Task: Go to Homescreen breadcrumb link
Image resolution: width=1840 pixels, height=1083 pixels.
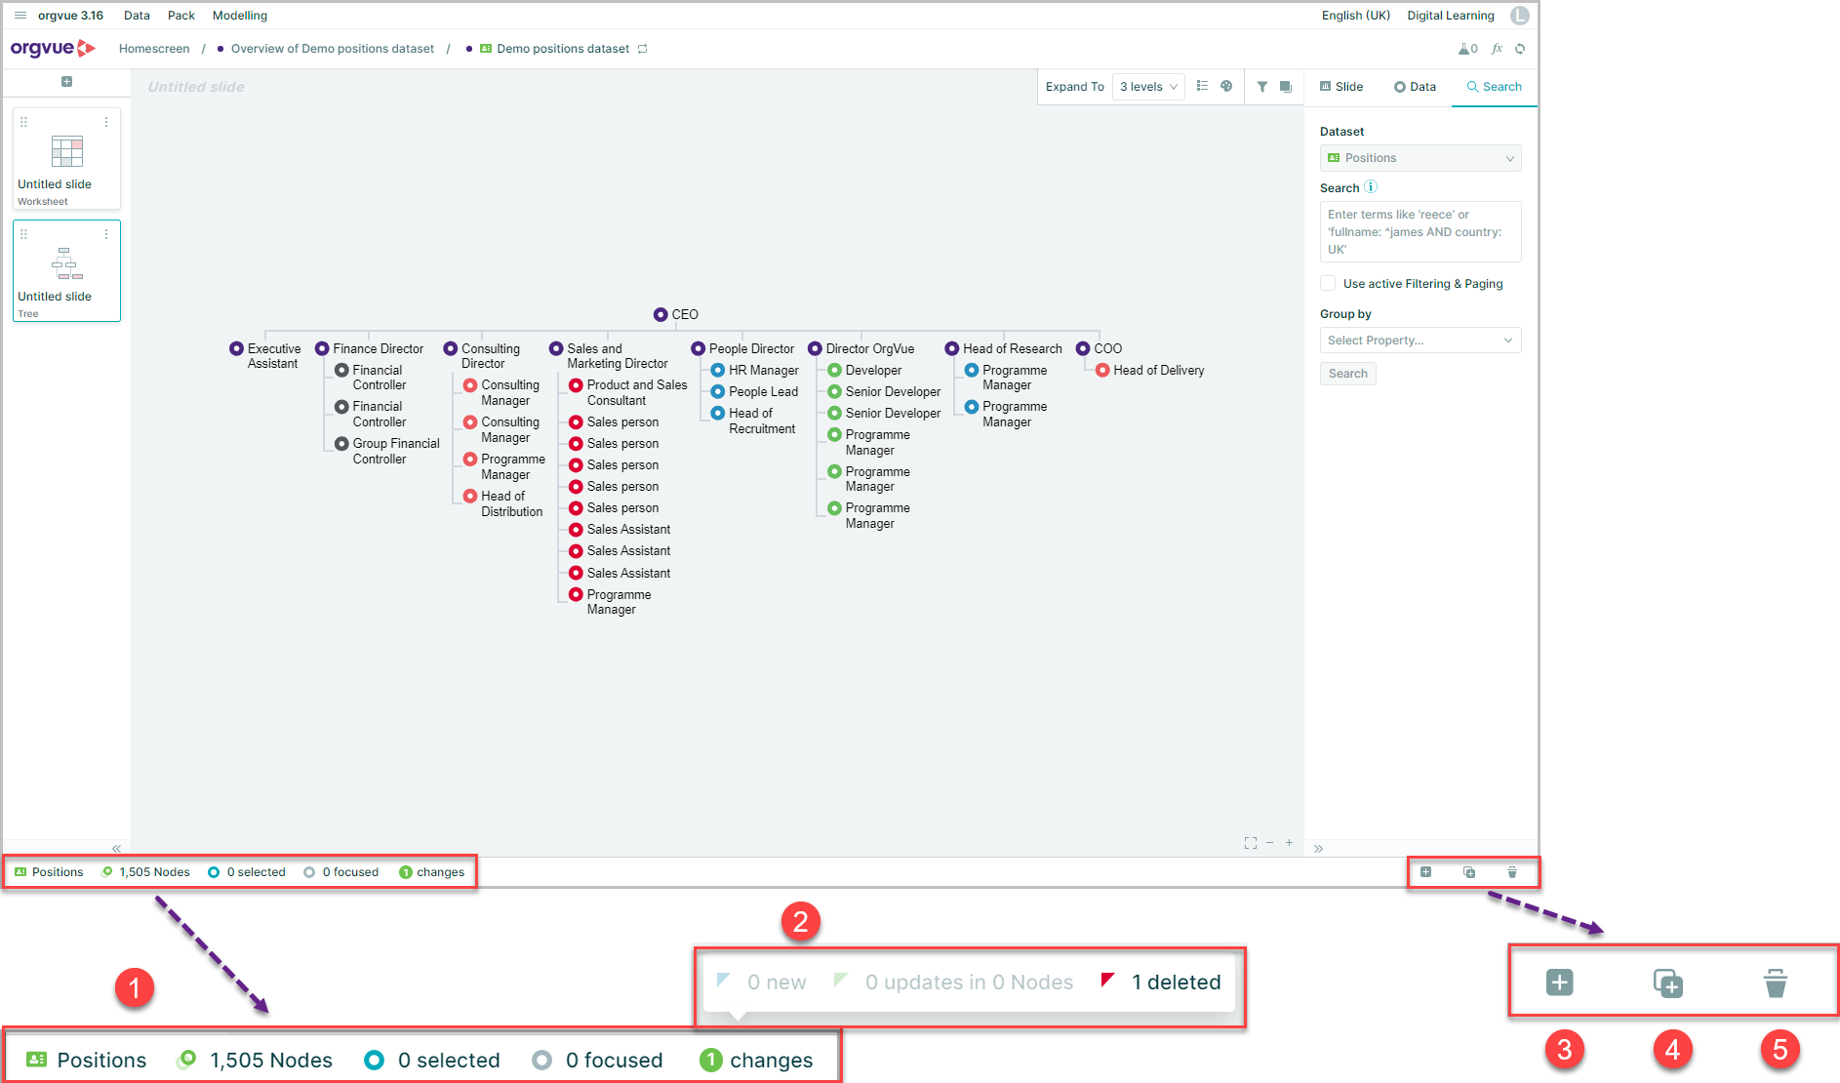Action: pyautogui.click(x=154, y=49)
